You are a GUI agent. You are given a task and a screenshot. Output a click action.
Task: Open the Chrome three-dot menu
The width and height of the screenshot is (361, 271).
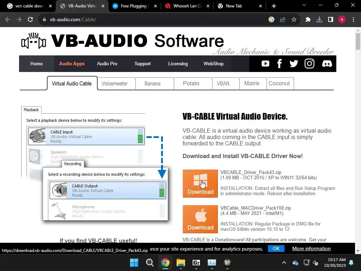(x=353, y=20)
